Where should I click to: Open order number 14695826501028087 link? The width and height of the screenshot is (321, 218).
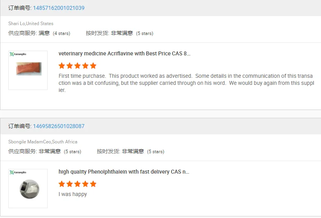click(59, 126)
